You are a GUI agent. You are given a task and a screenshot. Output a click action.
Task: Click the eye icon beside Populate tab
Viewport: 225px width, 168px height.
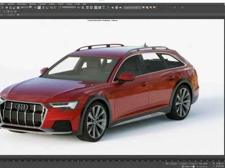pyautogui.click(x=18, y=15)
